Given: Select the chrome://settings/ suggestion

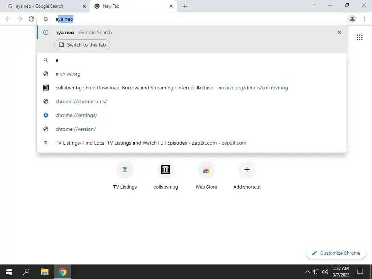Looking at the screenshot, I should tap(192, 115).
